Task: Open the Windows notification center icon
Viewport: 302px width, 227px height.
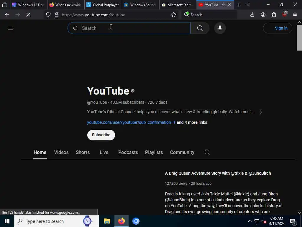Action: (x=293, y=221)
